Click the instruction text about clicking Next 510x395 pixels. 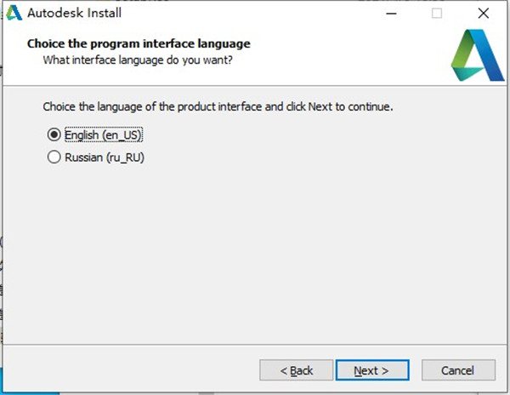(x=218, y=108)
